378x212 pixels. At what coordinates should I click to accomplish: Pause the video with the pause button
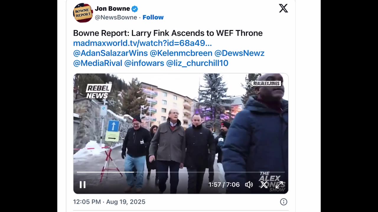[83, 185]
